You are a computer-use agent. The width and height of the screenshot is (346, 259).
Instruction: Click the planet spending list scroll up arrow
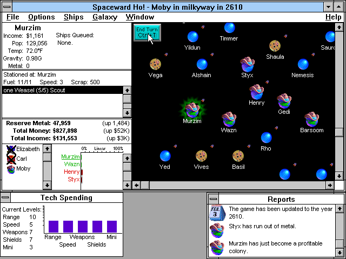tap(127, 158)
